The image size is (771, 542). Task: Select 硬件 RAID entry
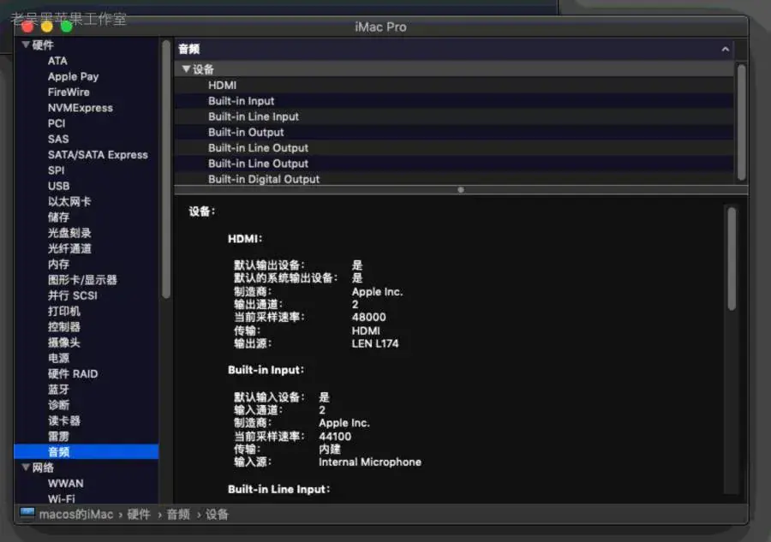[x=73, y=374]
